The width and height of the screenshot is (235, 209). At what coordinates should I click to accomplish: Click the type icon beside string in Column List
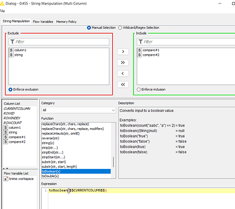pos(6,132)
